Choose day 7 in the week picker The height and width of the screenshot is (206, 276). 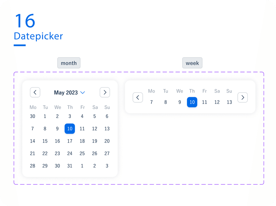coord(151,102)
